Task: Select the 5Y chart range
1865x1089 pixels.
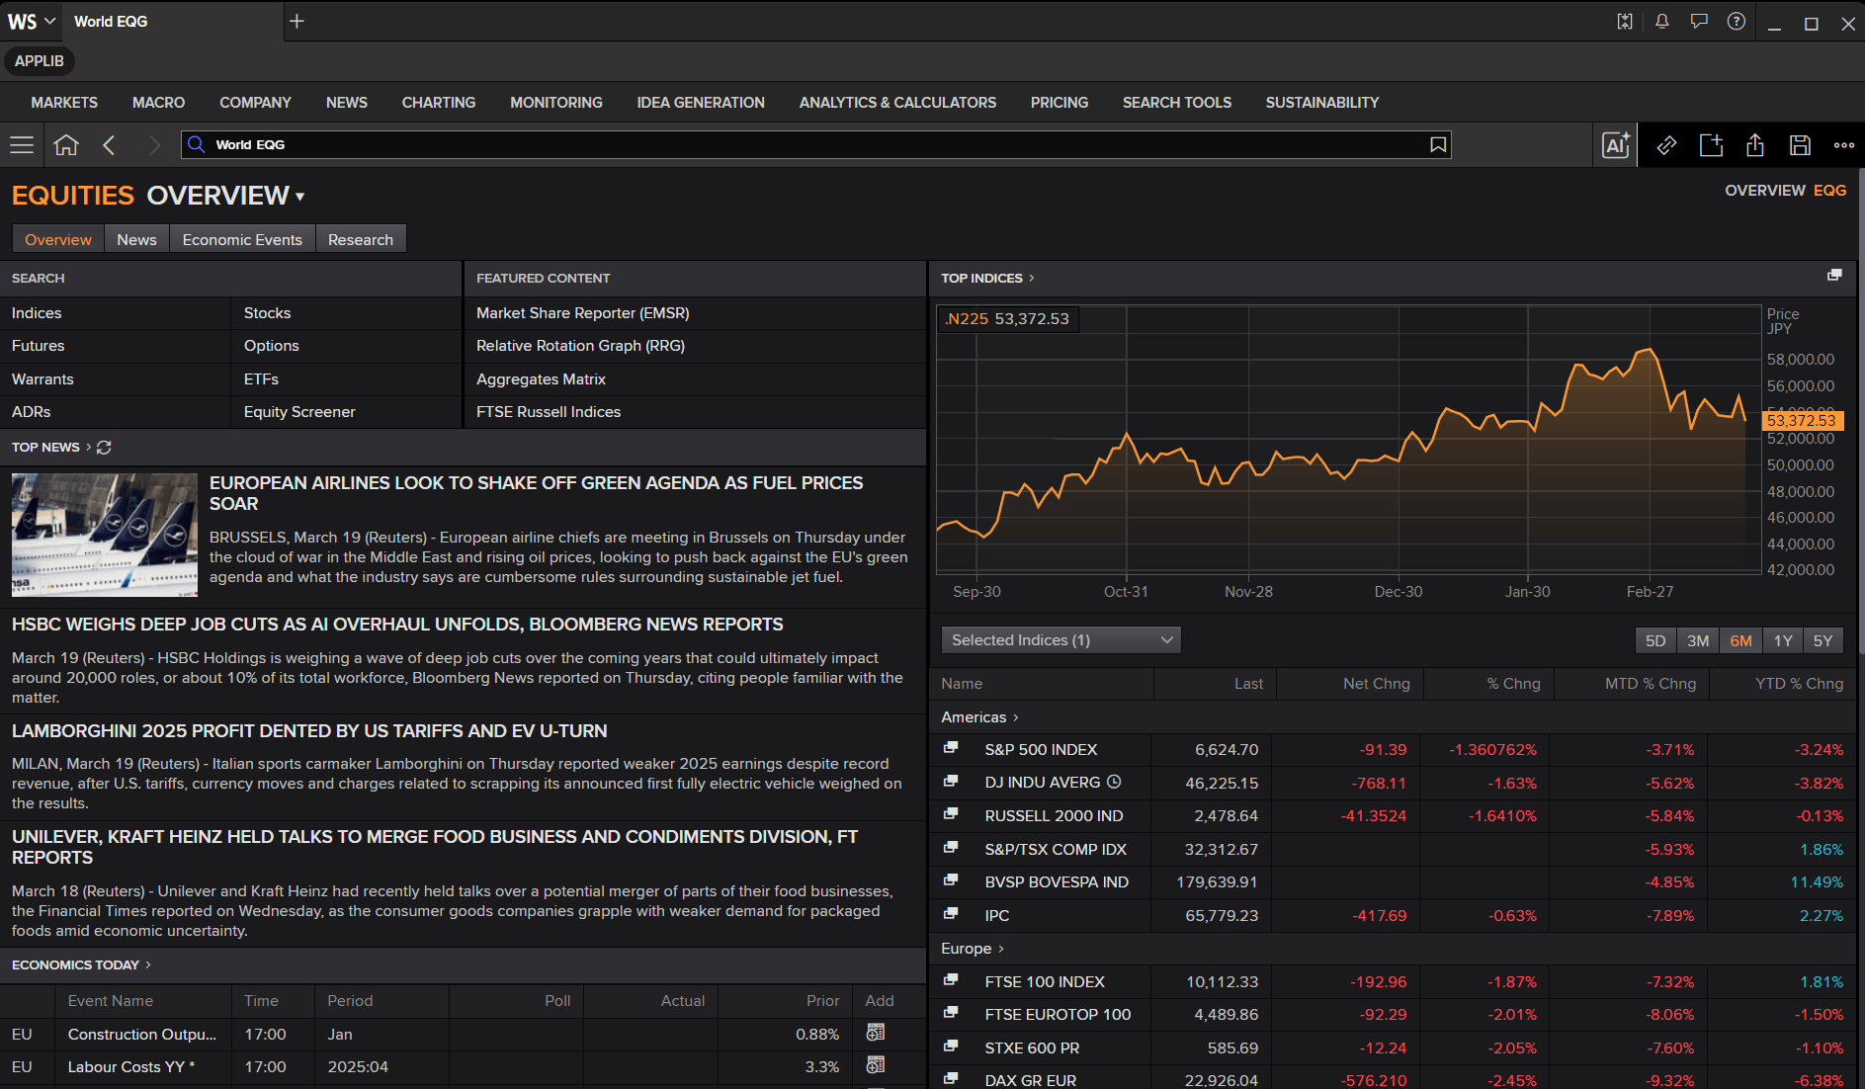Action: (x=1823, y=640)
